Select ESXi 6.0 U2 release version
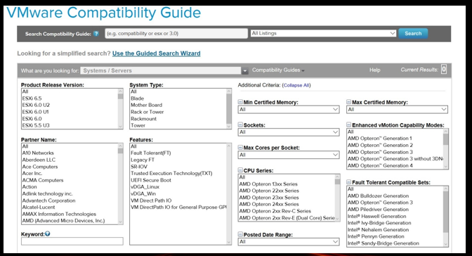This screenshot has width=472, height=256. pyautogui.click(x=36, y=105)
